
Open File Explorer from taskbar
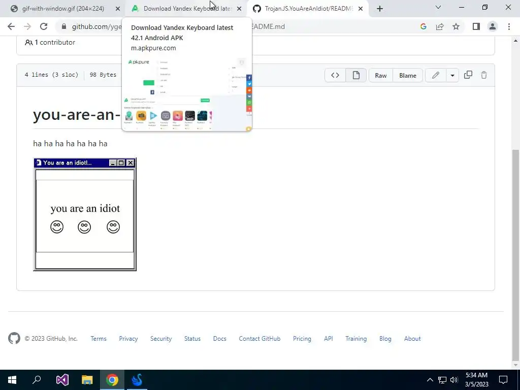[87, 380]
